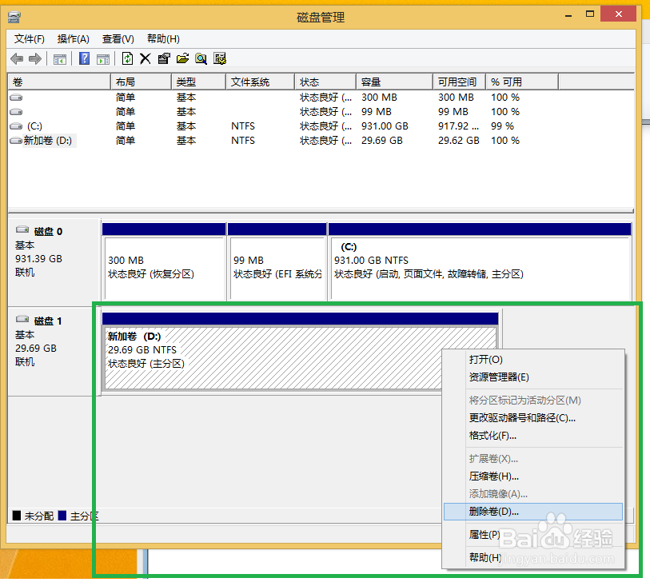Click the X delete toolbar icon
The width and height of the screenshot is (650, 582).
click(x=146, y=58)
